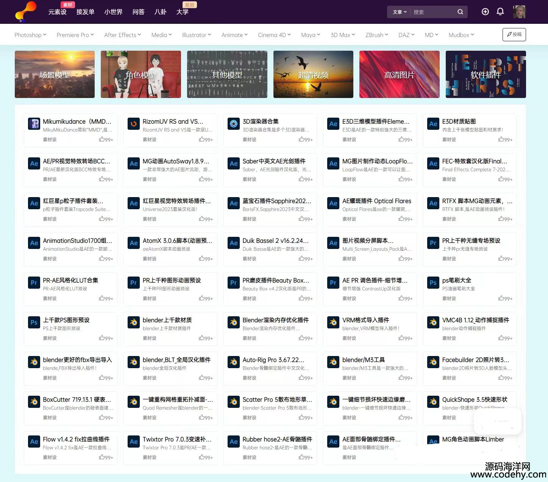Image resolution: width=548 pixels, height=482 pixels.
Task: Open the 蓝宝石插件Sapphire202 title
Action: click(x=277, y=201)
